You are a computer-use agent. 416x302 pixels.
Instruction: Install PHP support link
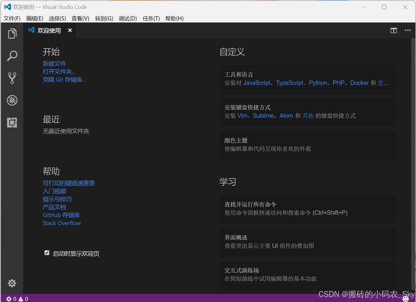pos(339,83)
